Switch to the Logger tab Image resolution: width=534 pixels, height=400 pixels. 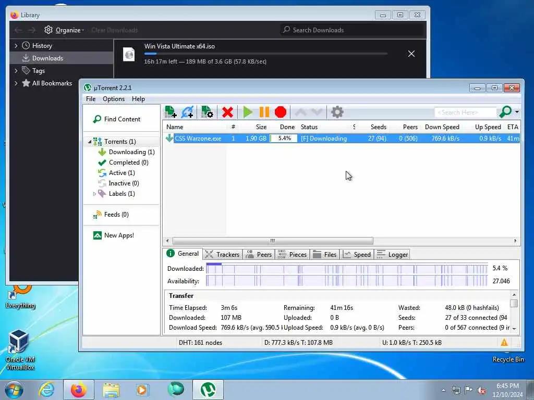point(392,254)
